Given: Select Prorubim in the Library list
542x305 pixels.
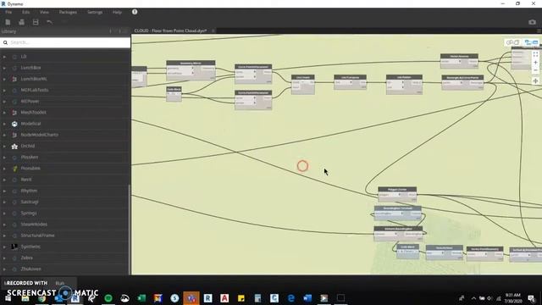Looking at the screenshot, I should (30, 169).
